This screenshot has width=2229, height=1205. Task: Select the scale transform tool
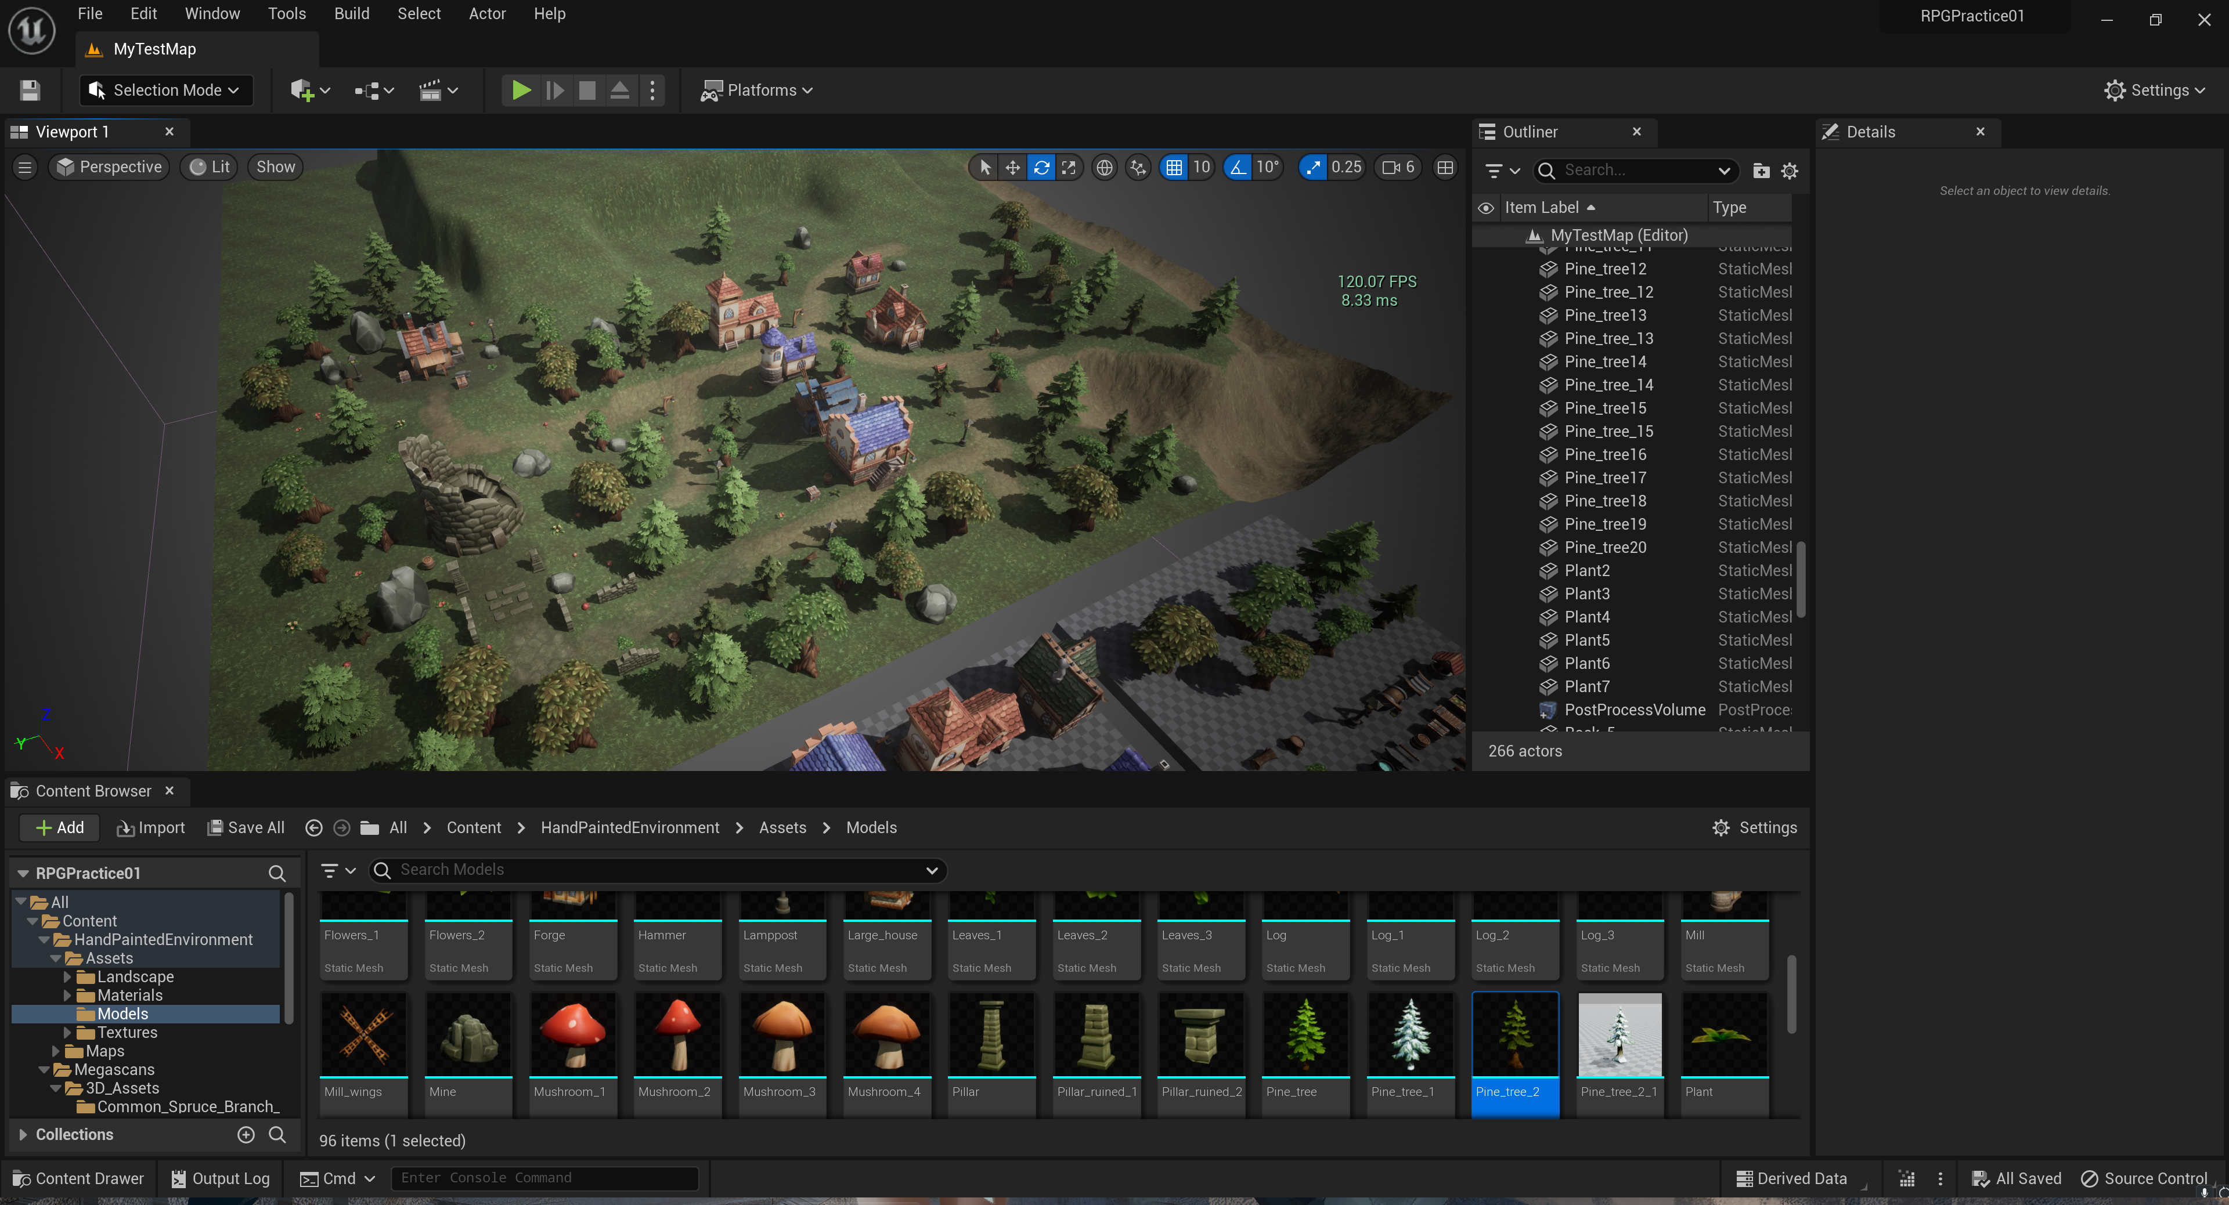point(1069,167)
